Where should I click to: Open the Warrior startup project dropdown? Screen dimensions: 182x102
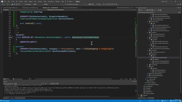(53, 5)
